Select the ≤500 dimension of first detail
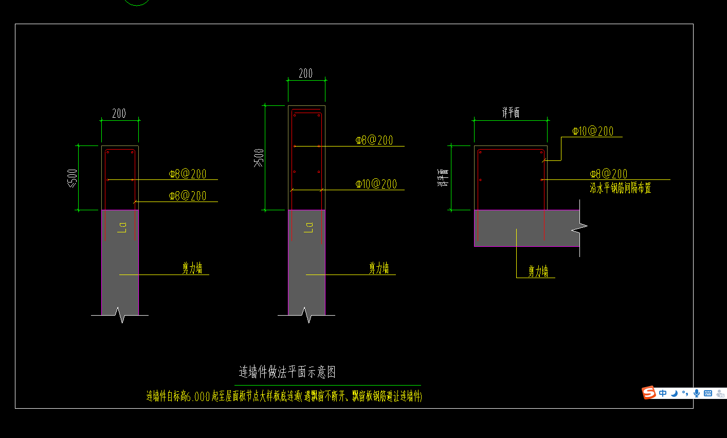Screen dimensions: 727x438 coord(72,178)
